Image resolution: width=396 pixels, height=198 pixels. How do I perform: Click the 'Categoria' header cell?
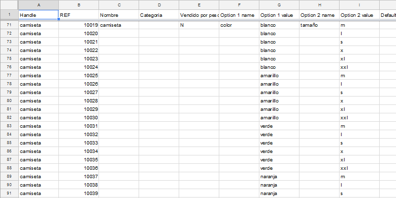coord(159,15)
